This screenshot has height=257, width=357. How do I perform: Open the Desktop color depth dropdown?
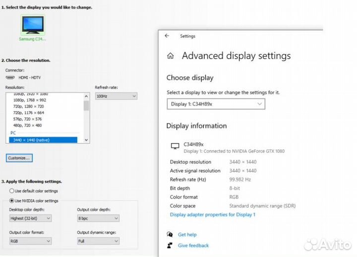click(30, 218)
